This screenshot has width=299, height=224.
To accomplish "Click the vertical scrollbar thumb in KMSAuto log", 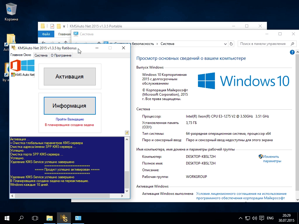I will pyautogui.click(x=127, y=180).
